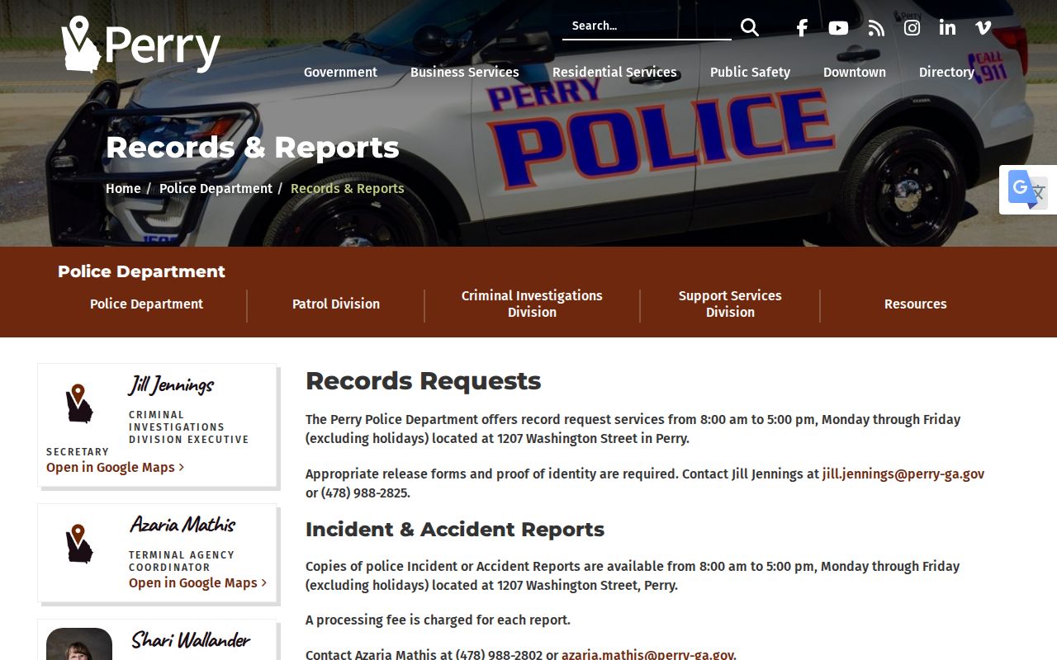Click the Incident & Accident Reports heading
Viewport: 1057px width, 660px height.
click(x=455, y=529)
